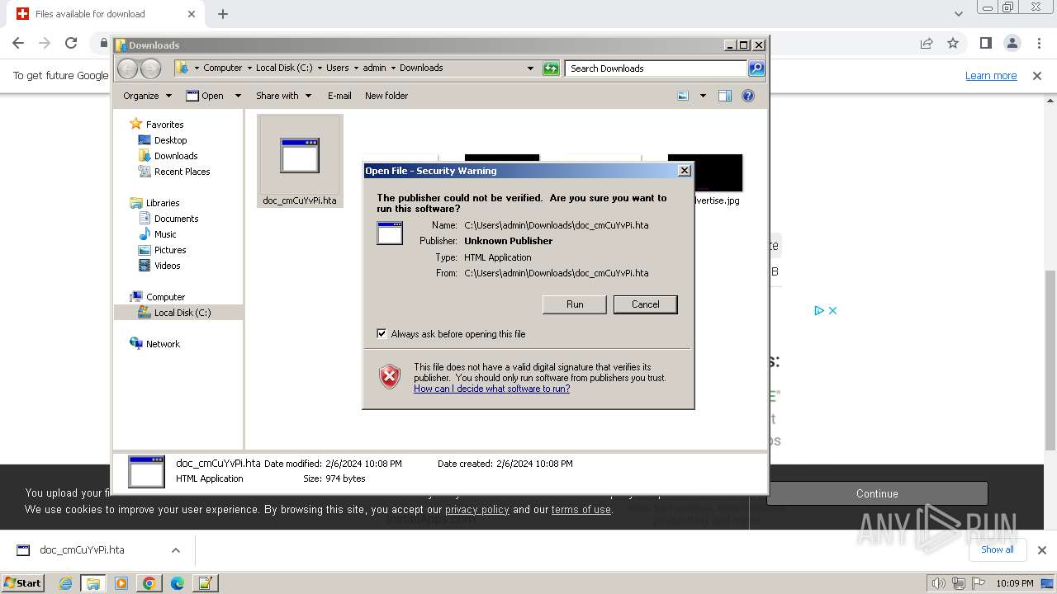This screenshot has height=594, width=1057.
Task: Reload the Chrome page
Action: (71, 44)
